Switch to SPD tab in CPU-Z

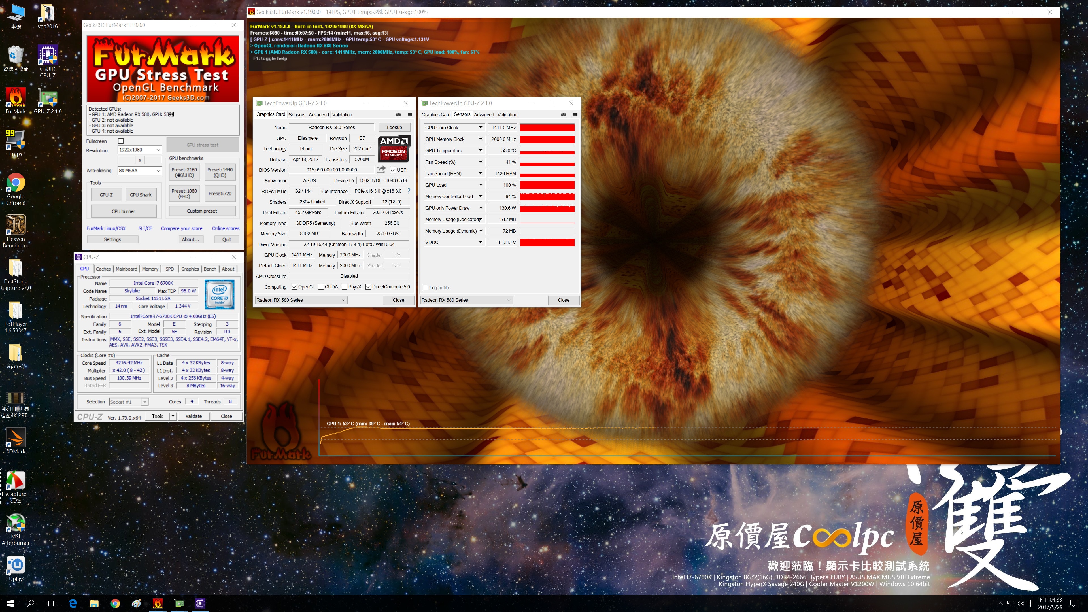[x=169, y=269]
